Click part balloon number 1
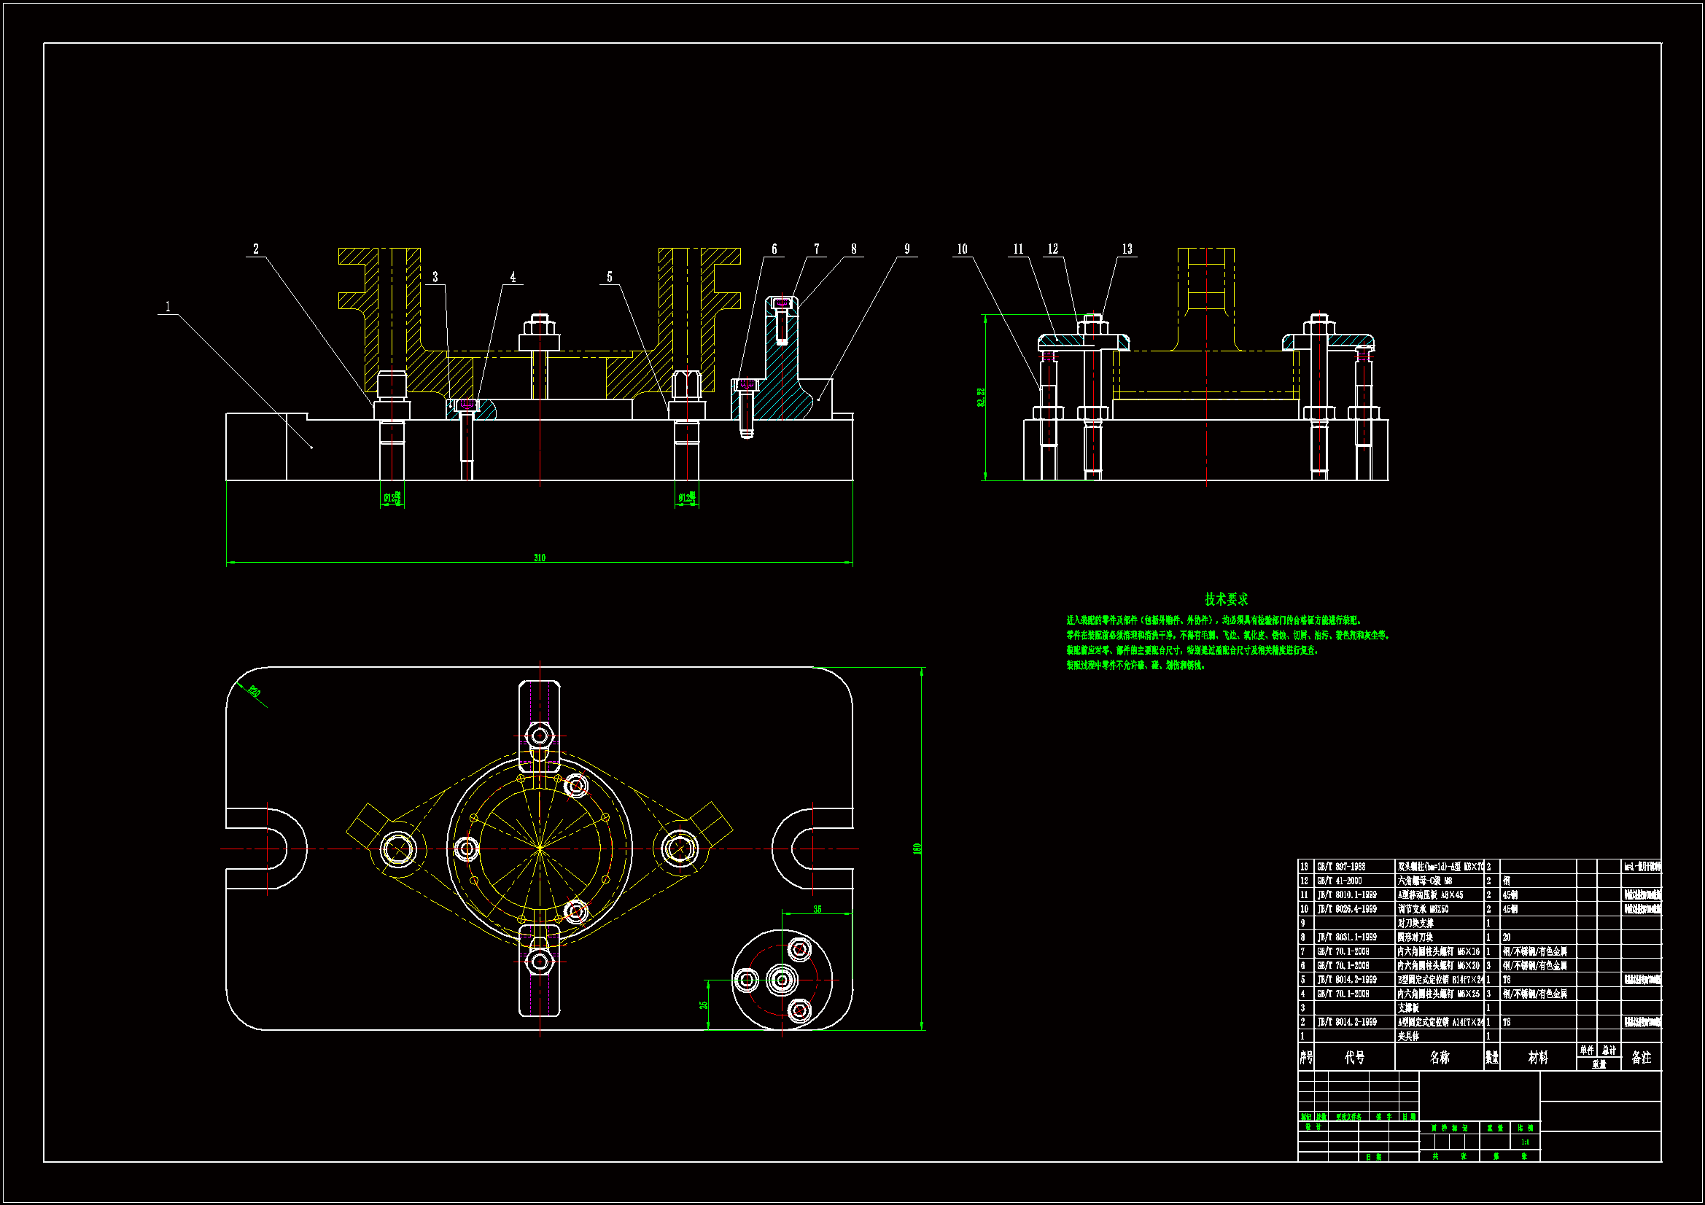The width and height of the screenshot is (1705, 1205). click(x=168, y=307)
